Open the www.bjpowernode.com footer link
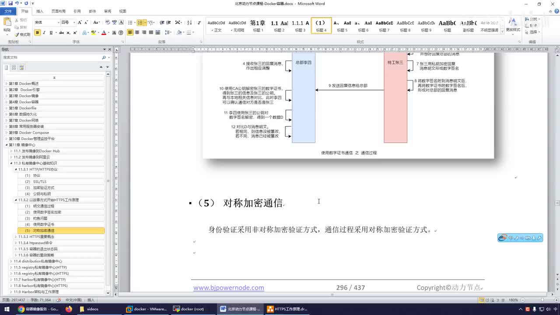The width and height of the screenshot is (560, 315). tap(229, 287)
